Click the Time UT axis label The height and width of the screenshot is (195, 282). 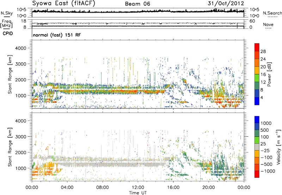coord(138,193)
